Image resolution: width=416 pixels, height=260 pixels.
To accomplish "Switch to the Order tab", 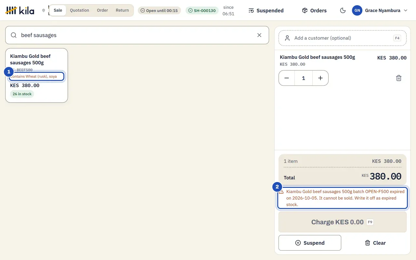I will [102, 10].
